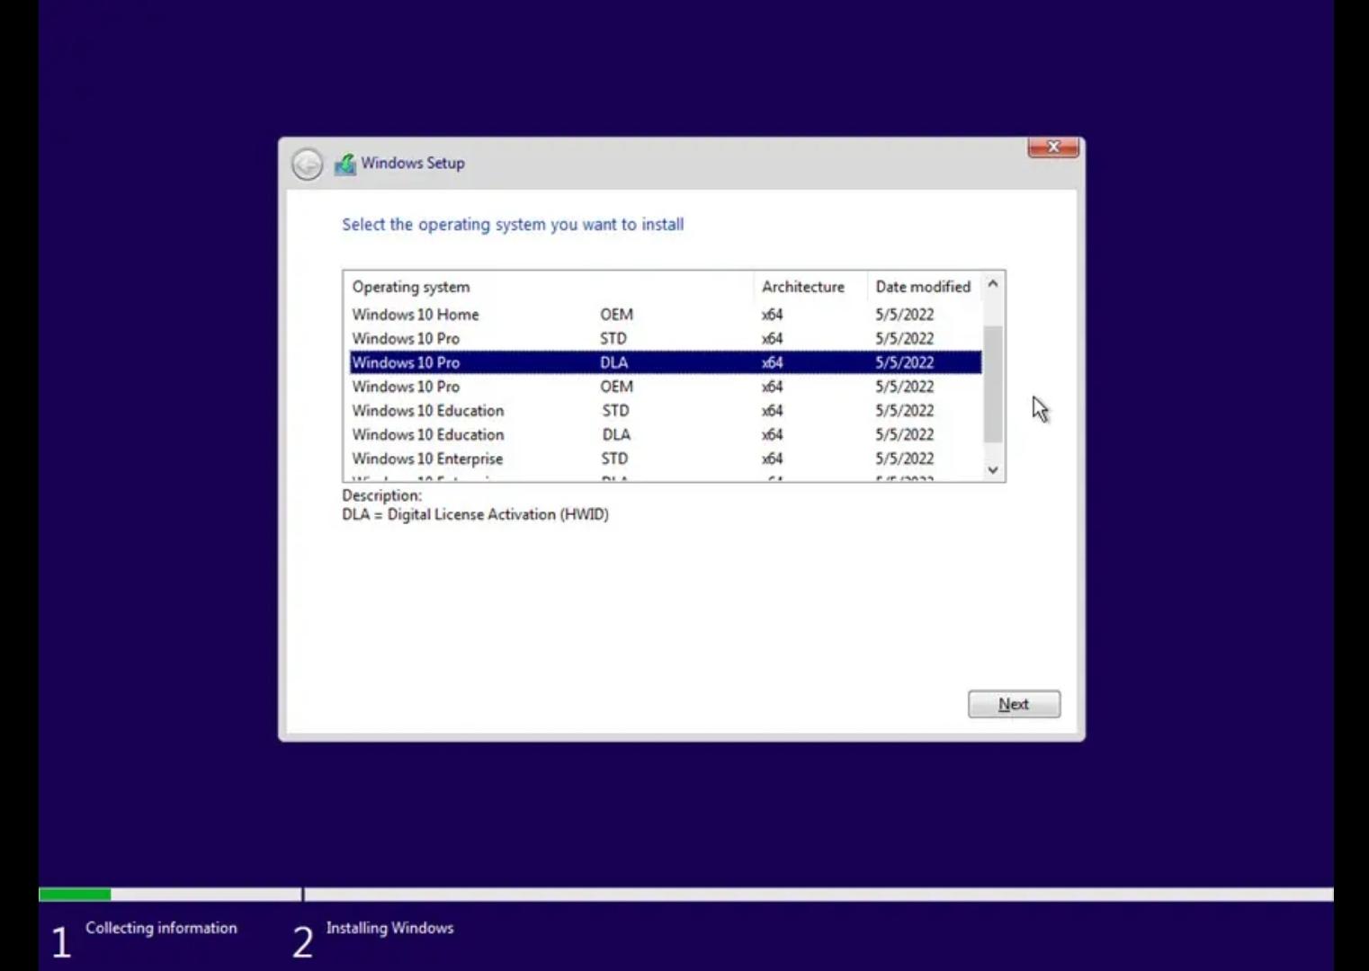This screenshot has width=1369, height=971.
Task: Select Windows 10 Pro STD row
Action: [x=665, y=339]
